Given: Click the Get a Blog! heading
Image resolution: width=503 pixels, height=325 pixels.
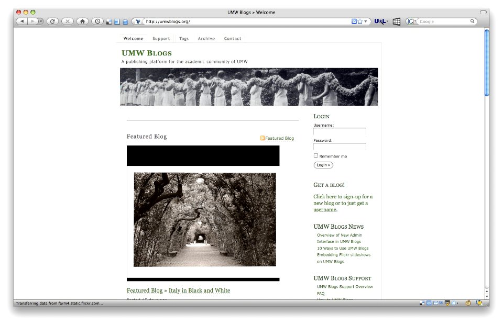Looking at the screenshot, I should [329, 185].
